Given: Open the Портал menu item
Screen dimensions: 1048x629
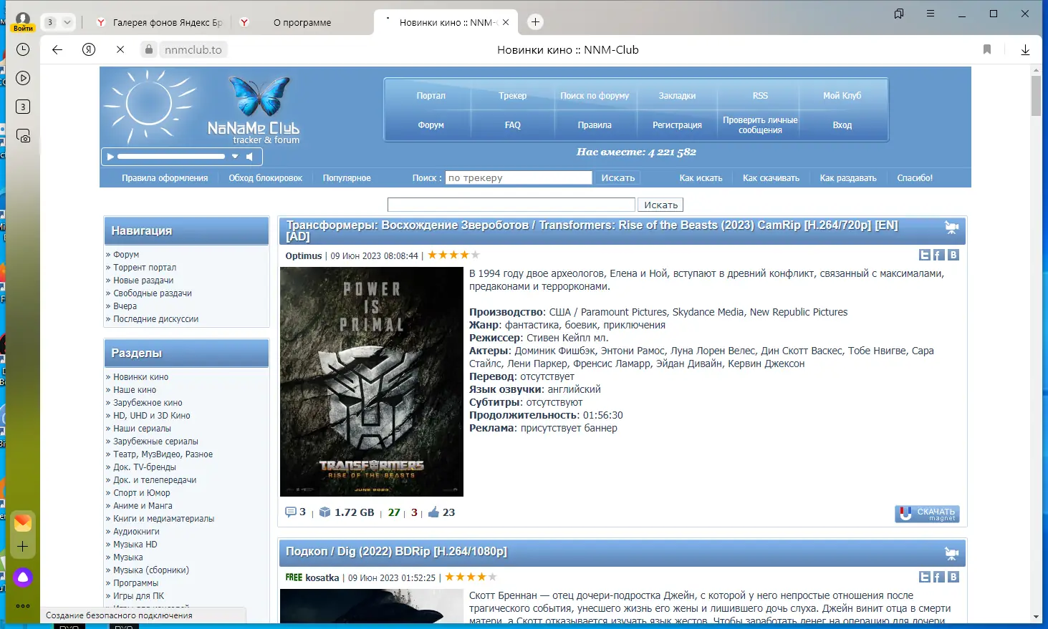Looking at the screenshot, I should [431, 96].
